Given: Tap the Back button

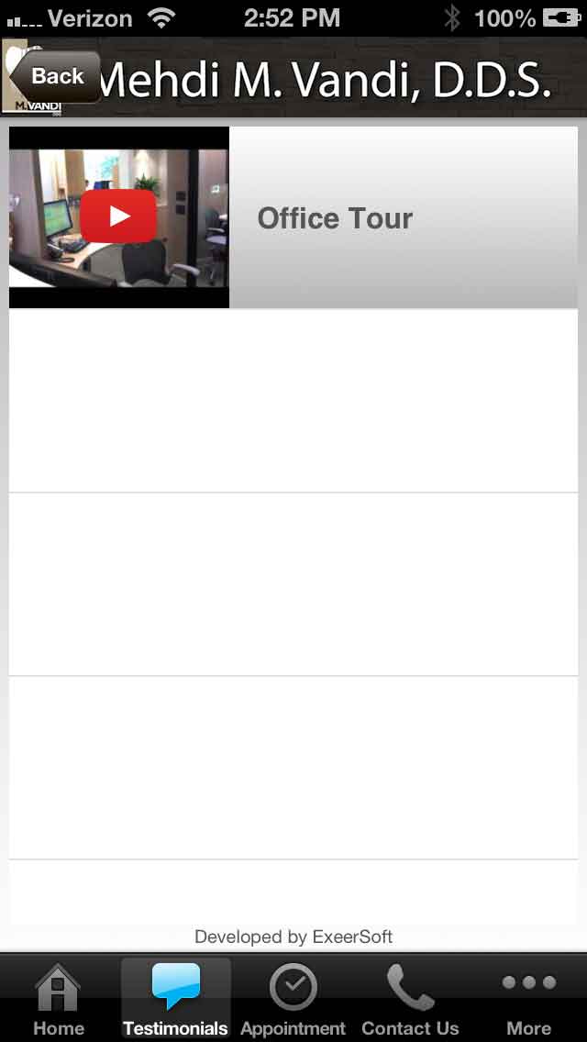Looking at the screenshot, I should [x=57, y=76].
